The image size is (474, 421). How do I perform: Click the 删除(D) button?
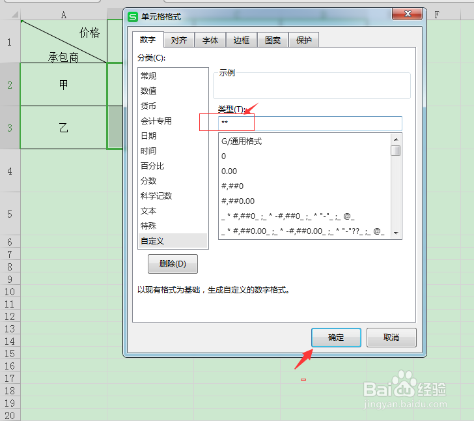point(173,264)
